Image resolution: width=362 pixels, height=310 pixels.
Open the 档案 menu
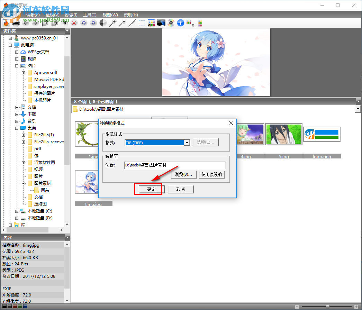(13, 15)
